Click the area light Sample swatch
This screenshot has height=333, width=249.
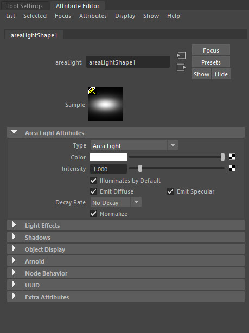point(105,104)
